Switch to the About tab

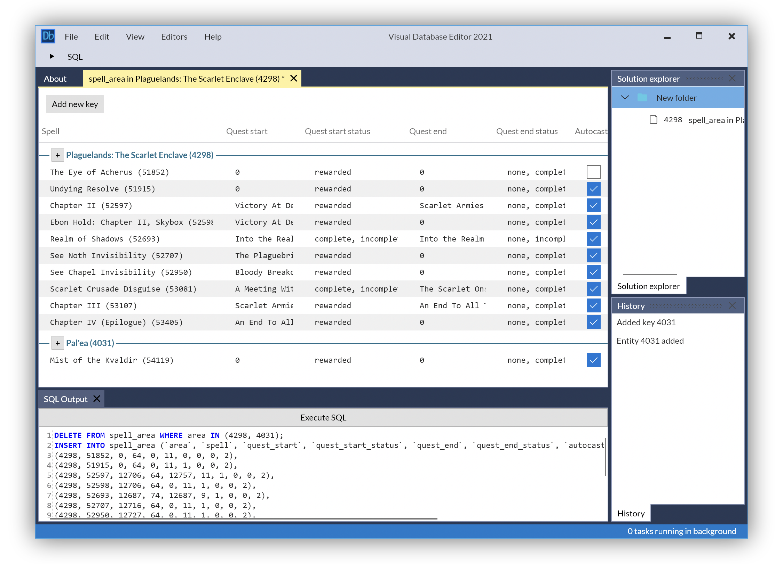[x=55, y=79]
